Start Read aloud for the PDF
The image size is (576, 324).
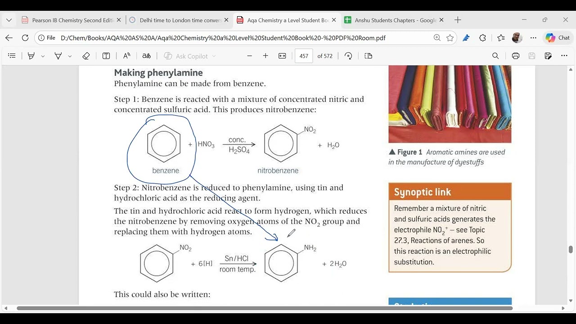coord(127,56)
